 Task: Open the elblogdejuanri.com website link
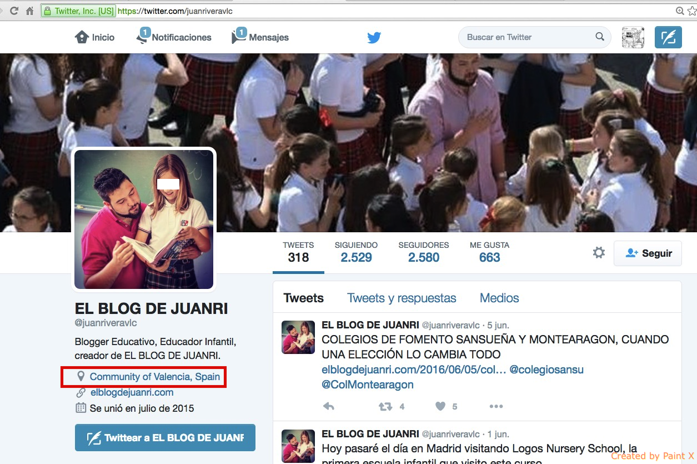tap(132, 392)
